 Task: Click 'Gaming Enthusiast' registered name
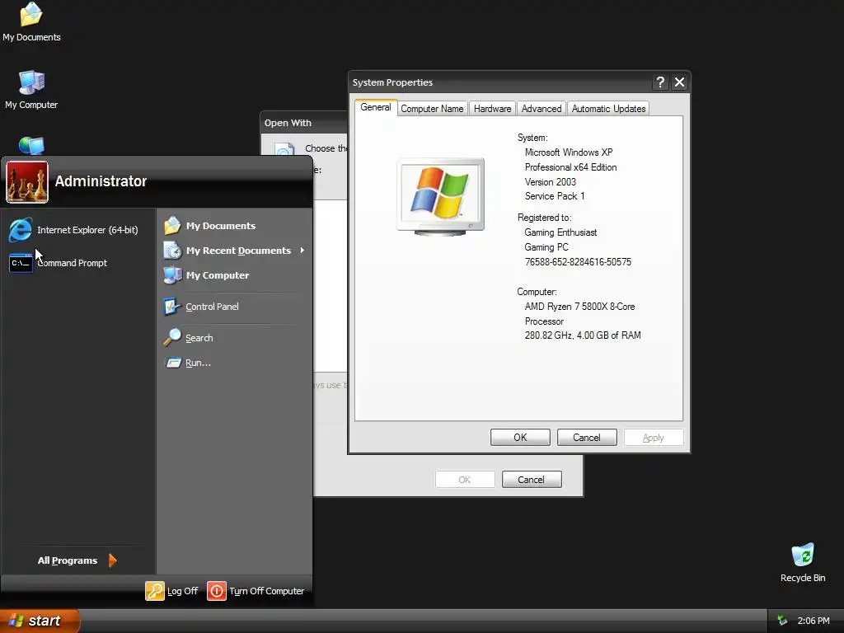(560, 232)
